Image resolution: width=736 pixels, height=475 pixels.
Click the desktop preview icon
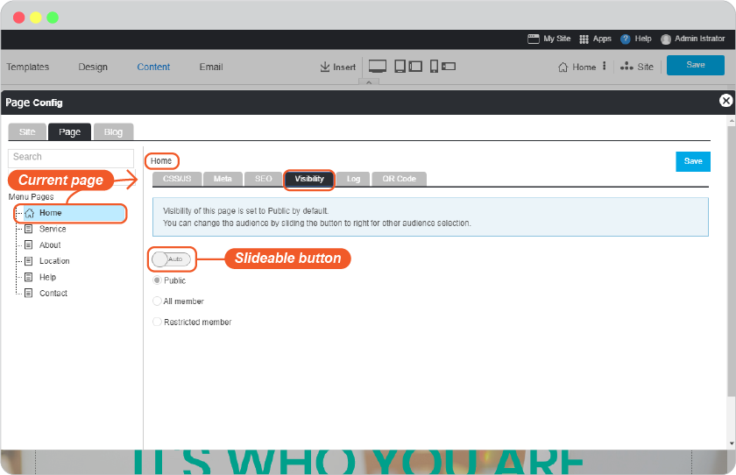(x=378, y=67)
